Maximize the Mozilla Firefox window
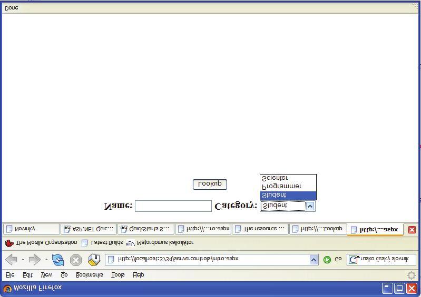This screenshot has width=421, height=297. pyautogui.click(x=399, y=289)
